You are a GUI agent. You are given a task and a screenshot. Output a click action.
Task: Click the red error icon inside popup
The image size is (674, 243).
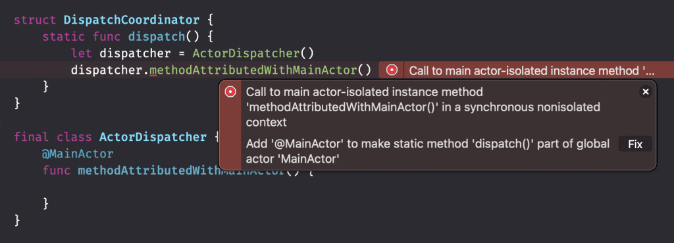pos(231,92)
